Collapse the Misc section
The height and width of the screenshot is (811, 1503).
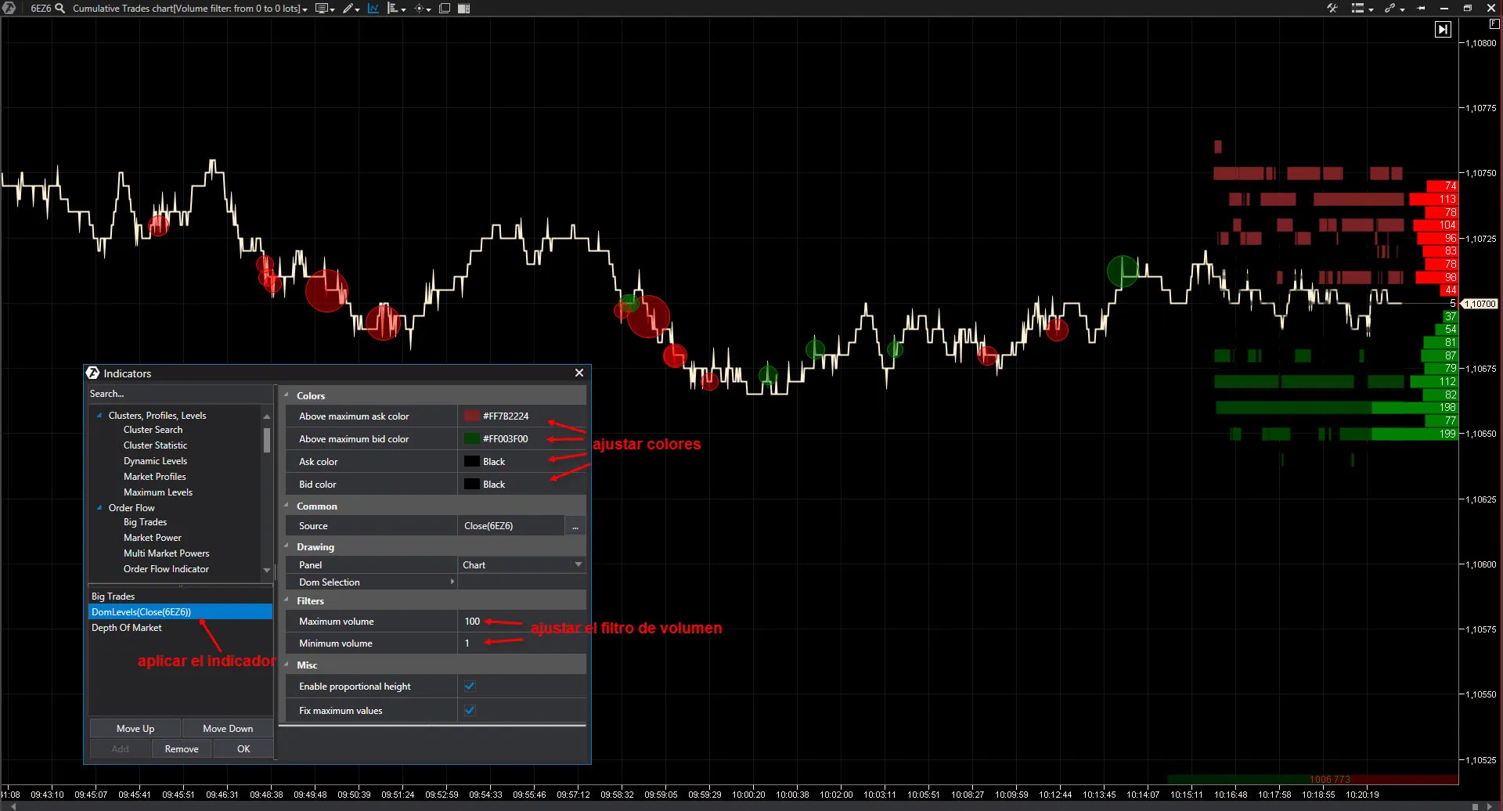[287, 665]
